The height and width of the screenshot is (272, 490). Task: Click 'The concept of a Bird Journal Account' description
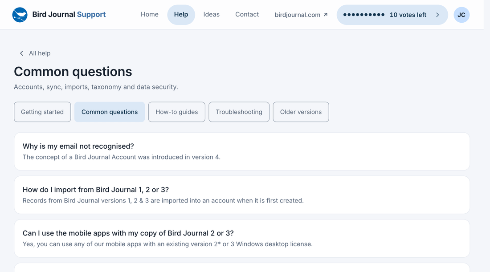pos(122,157)
